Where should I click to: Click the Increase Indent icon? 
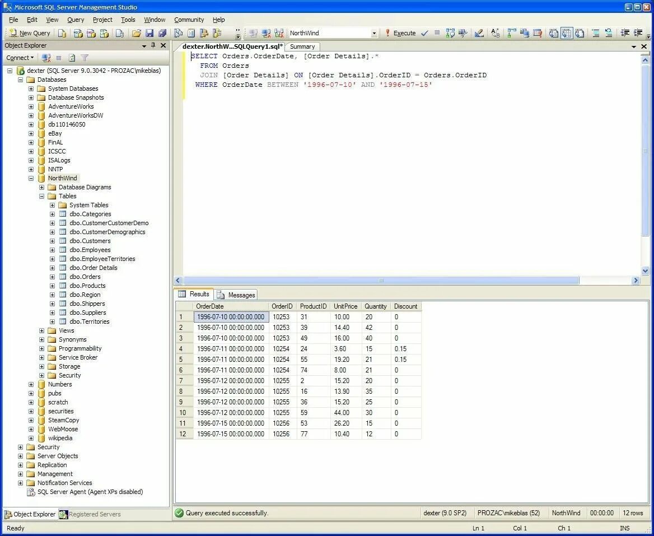638,33
